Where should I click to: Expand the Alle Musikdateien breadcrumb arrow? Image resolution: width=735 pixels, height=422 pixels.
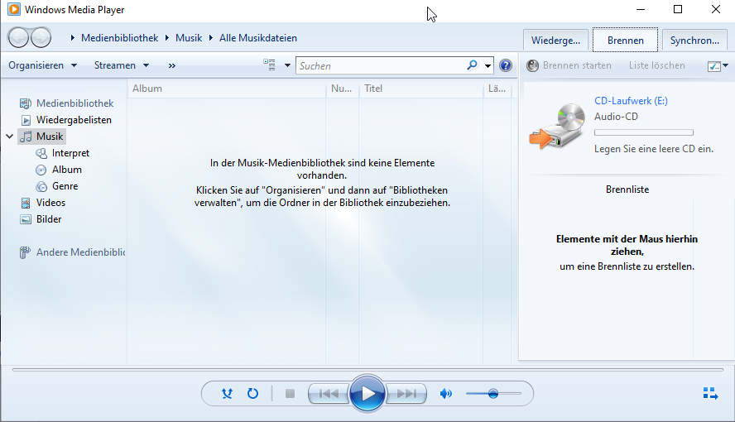pos(211,38)
